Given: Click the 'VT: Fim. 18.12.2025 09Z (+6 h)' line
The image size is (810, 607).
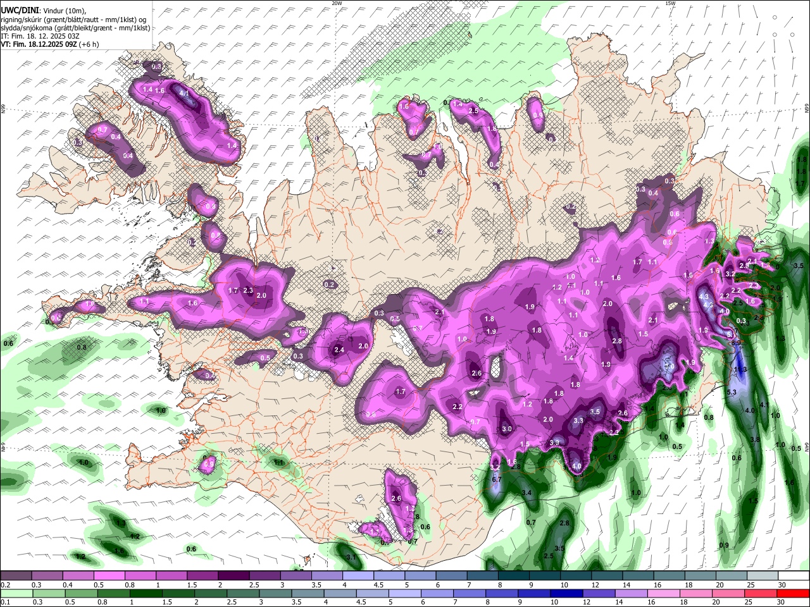Looking at the screenshot, I should coord(50,44).
